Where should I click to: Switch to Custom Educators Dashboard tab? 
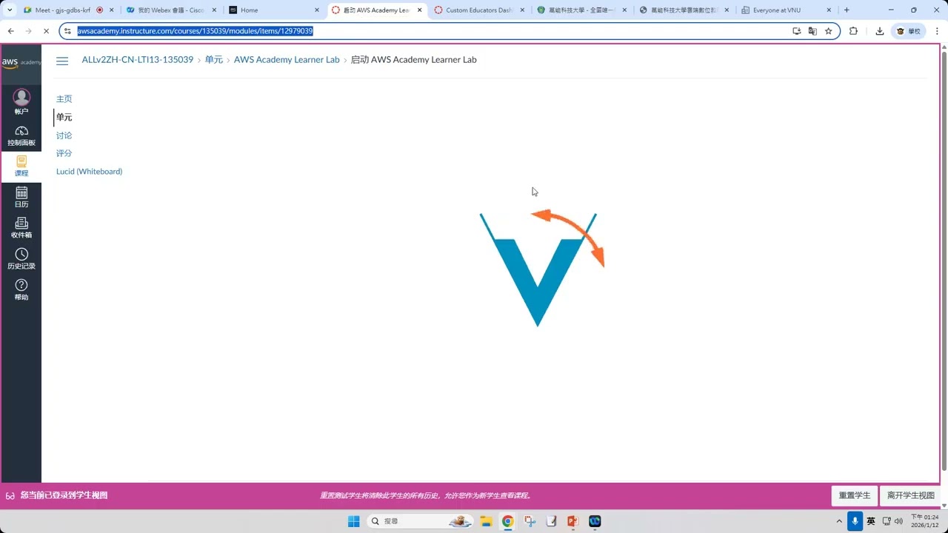coord(478,10)
